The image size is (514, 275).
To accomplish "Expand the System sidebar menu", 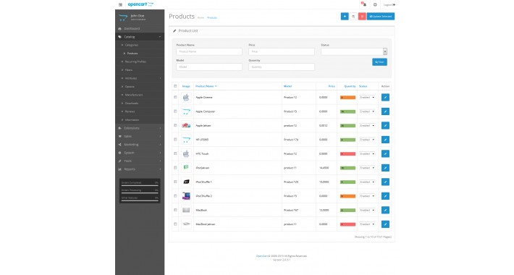I will (x=140, y=153).
